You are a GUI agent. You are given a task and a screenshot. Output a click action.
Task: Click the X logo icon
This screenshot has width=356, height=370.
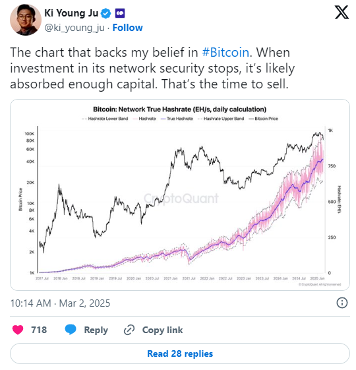coord(341,13)
